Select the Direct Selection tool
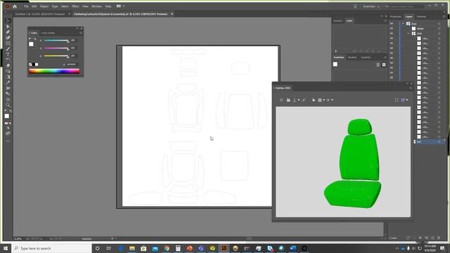 pos(8,27)
